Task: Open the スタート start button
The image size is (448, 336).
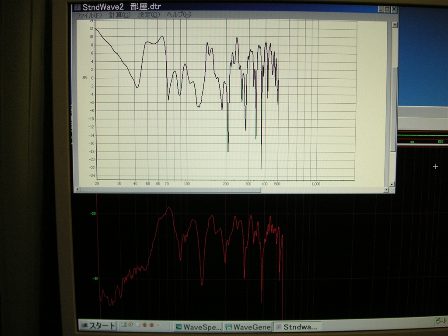Action: point(98,325)
